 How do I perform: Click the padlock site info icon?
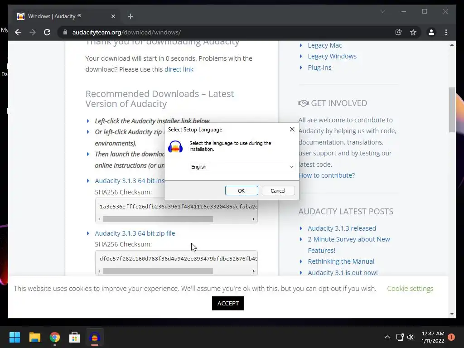click(65, 32)
